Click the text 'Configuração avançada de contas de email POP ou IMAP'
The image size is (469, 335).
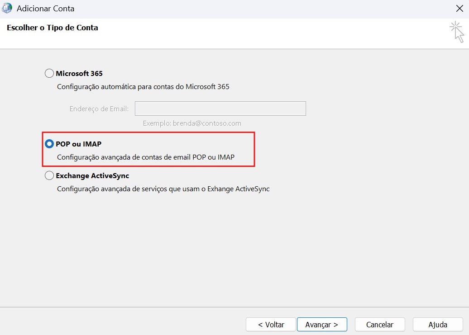[146, 157]
